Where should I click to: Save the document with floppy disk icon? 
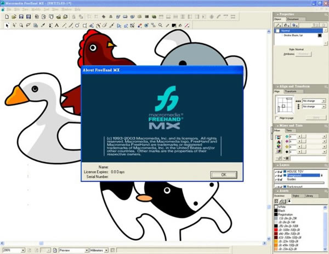(x=21, y=16)
